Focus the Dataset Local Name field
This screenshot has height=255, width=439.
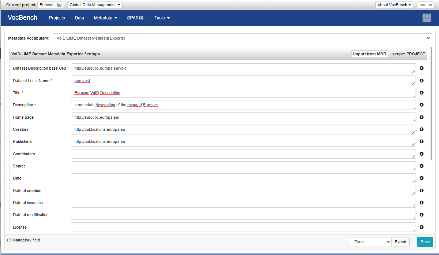243,81
